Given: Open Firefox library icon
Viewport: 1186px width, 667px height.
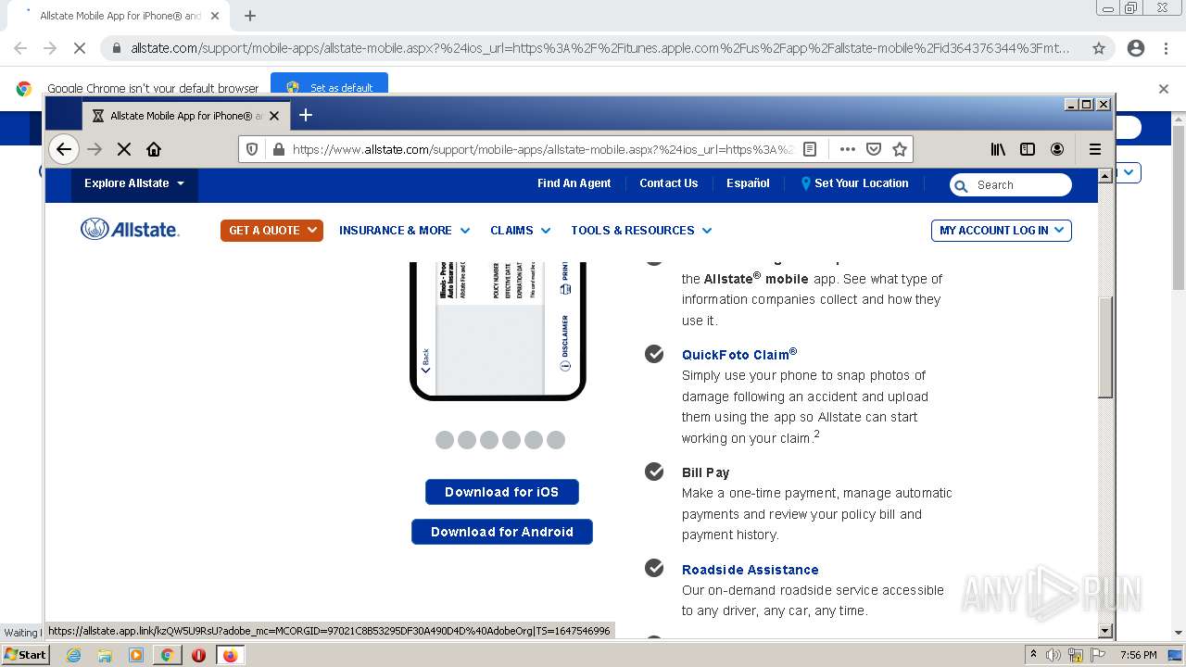Looking at the screenshot, I should [998, 149].
